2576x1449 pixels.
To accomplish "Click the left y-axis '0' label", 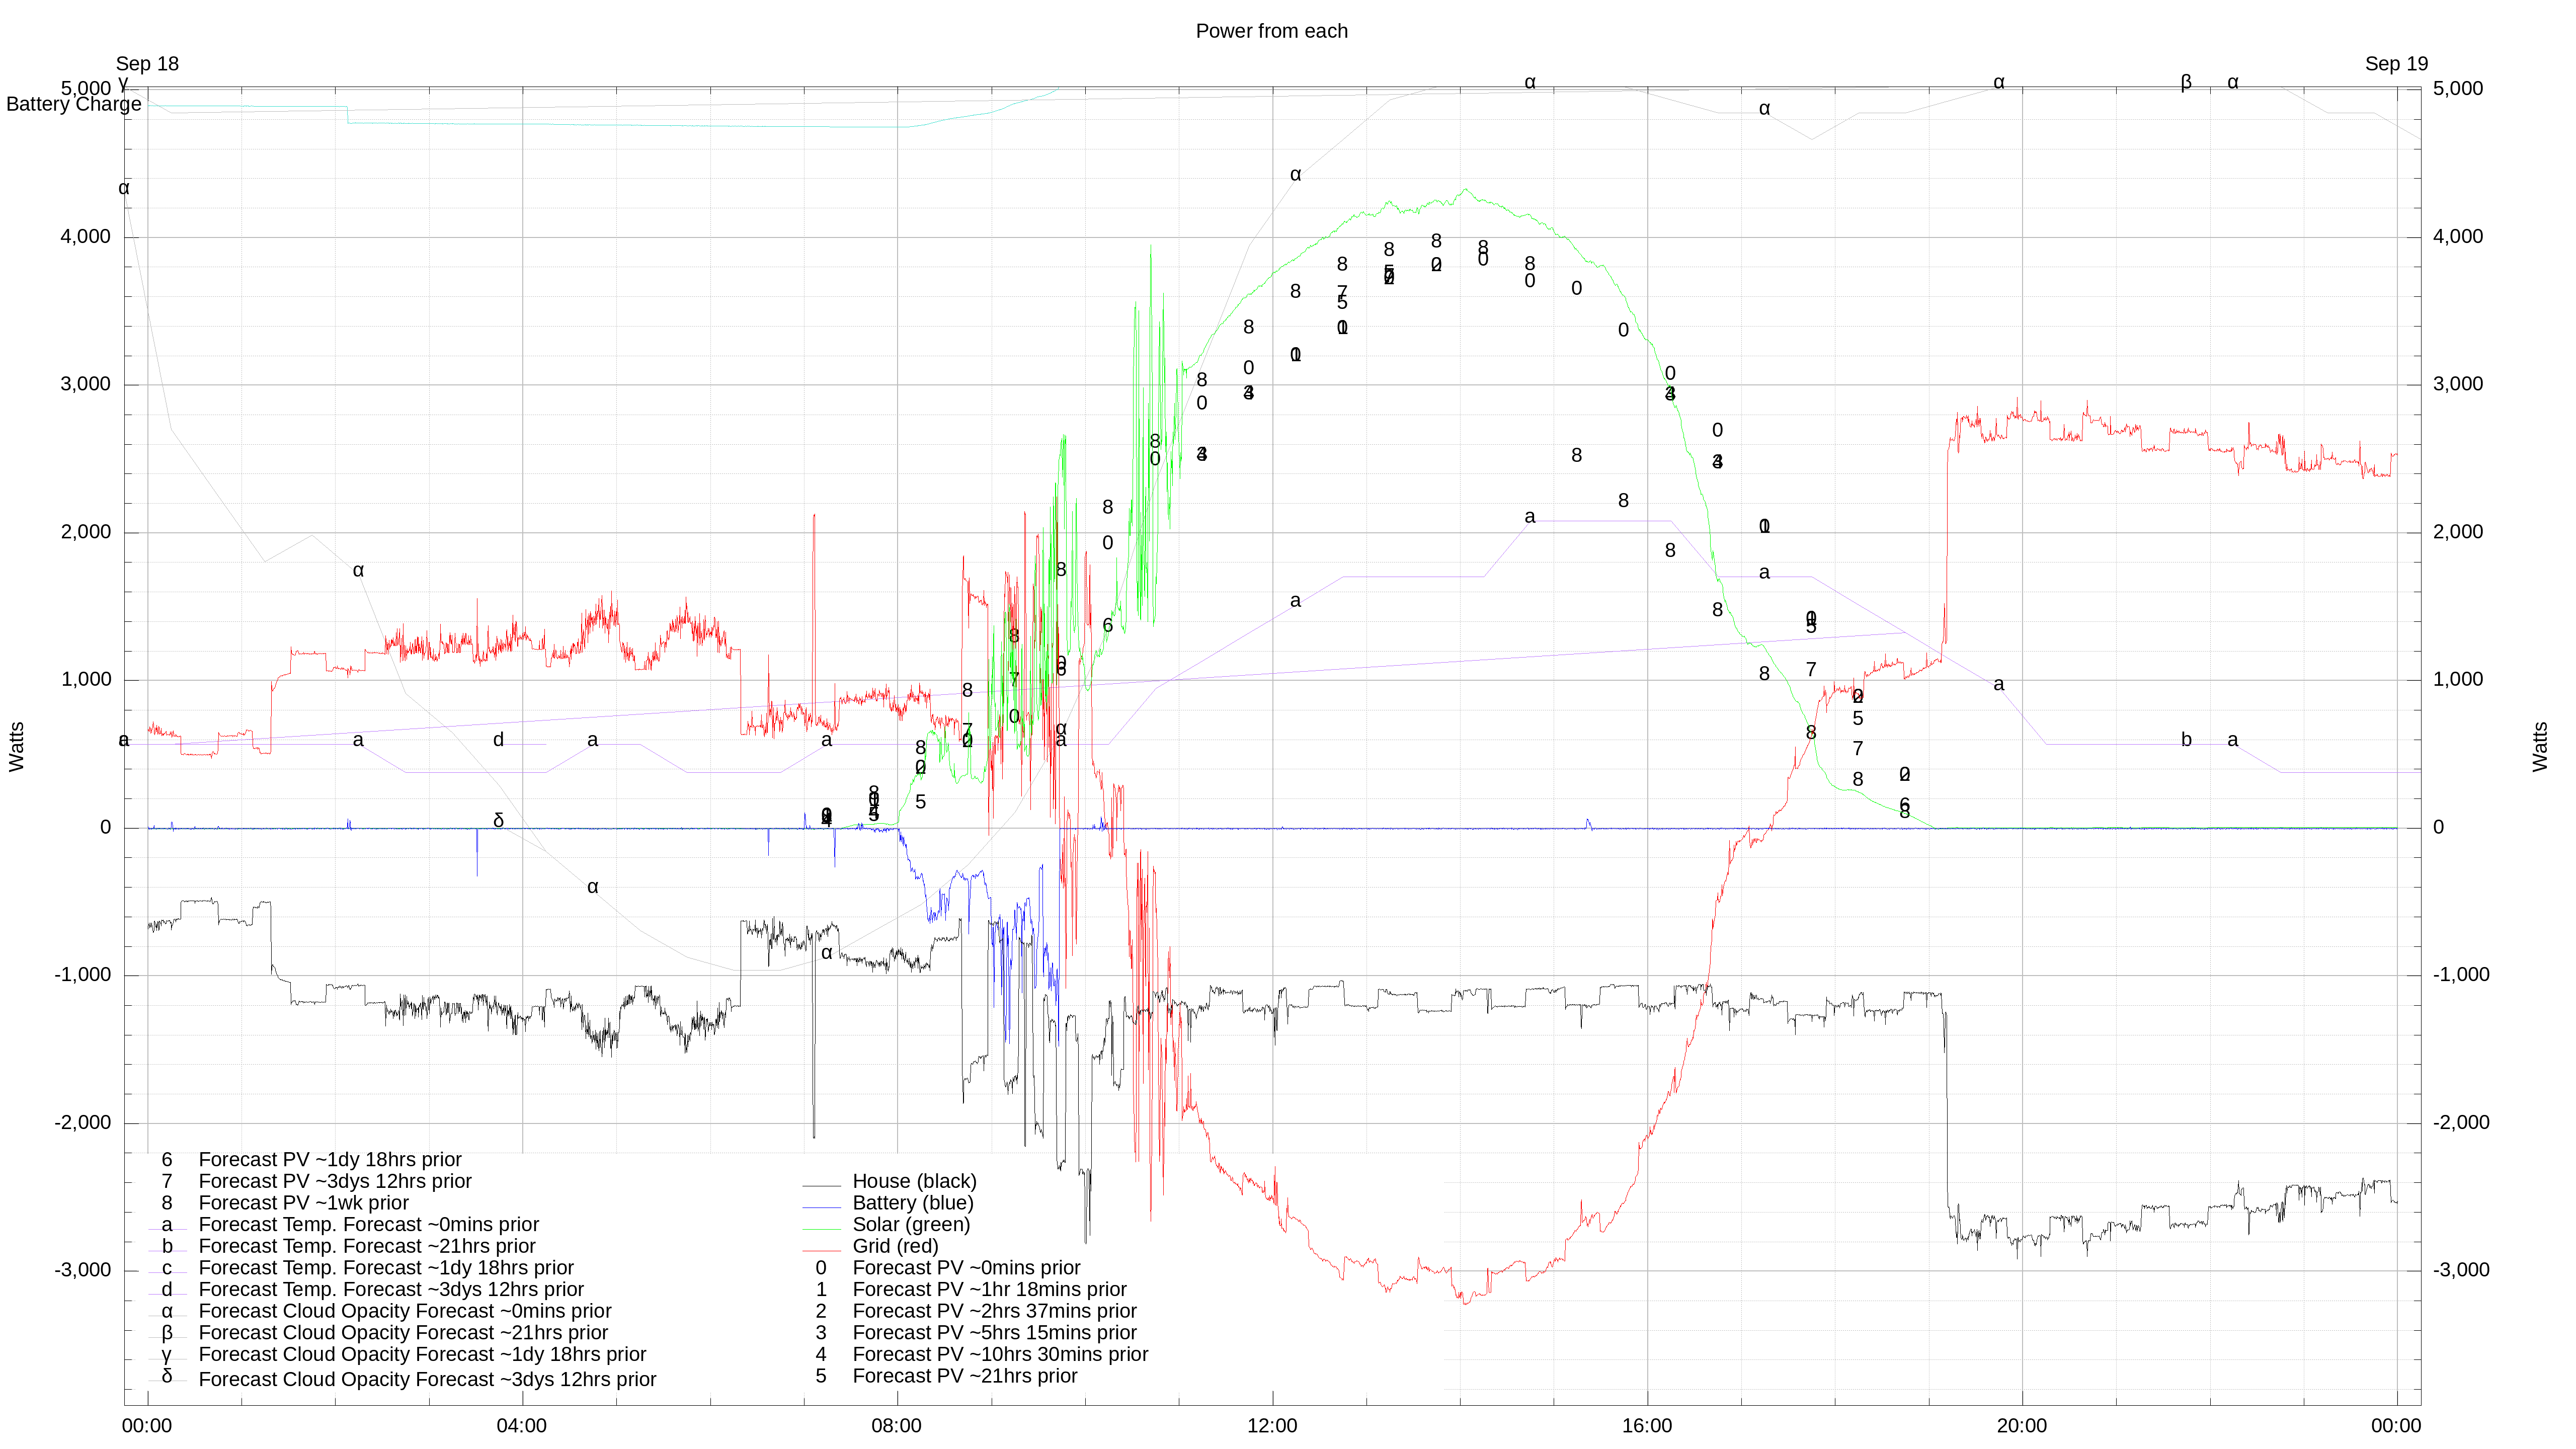I will pyautogui.click(x=105, y=827).
